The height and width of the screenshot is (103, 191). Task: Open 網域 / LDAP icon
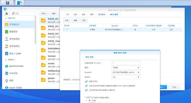(7, 54)
